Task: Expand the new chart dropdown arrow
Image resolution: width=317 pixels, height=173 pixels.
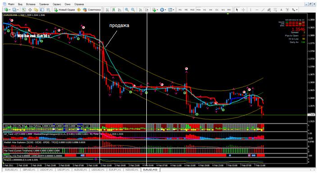Action: [10, 10]
